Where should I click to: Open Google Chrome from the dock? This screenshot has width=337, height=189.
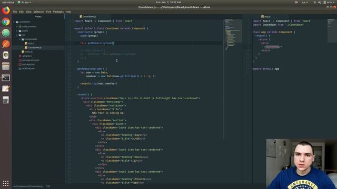[6, 22]
